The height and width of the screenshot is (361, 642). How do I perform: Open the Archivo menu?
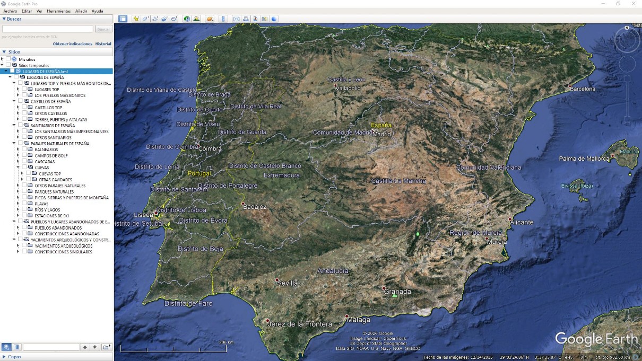point(10,11)
